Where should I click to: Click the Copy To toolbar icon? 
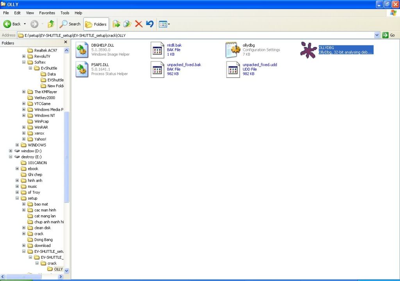point(127,24)
